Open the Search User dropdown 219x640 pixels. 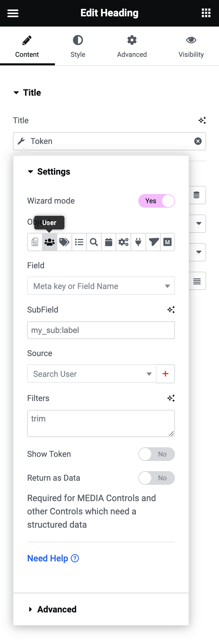(92, 374)
